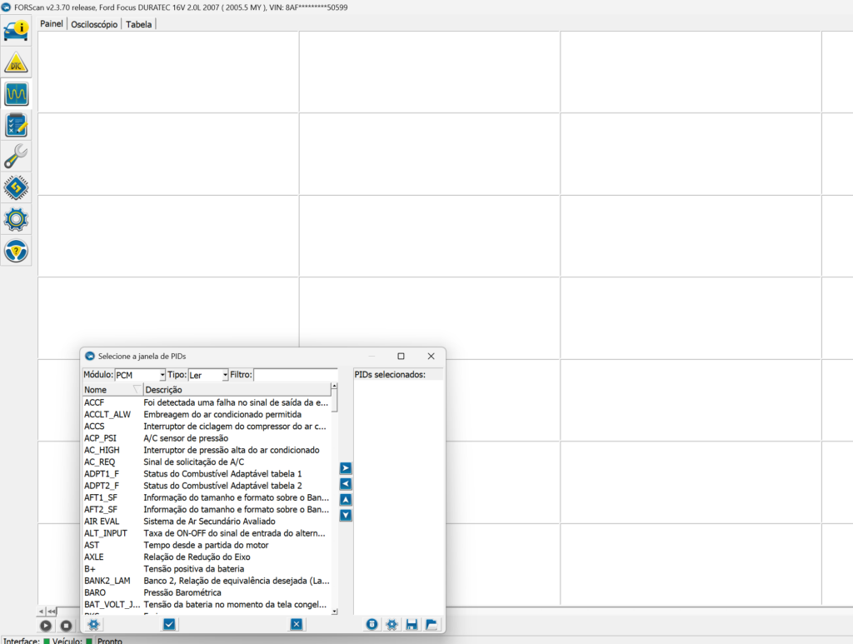This screenshot has height=644, width=853.
Task: Open the chip configuration and programming section
Action: pos(17,187)
